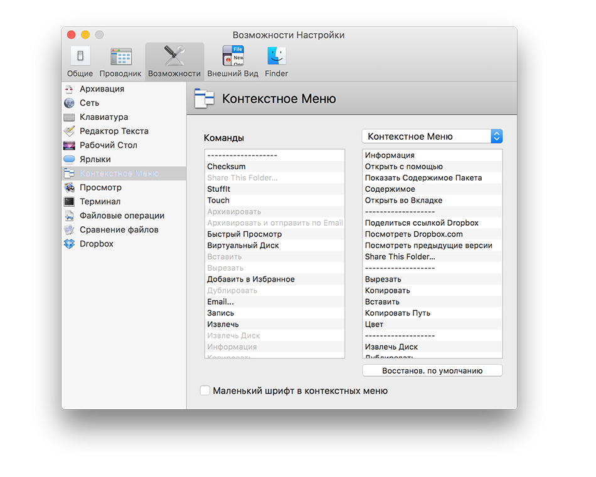Screen dimensions: 596x477
Task: Select Вставить in the context menu list
Action: tap(432, 301)
